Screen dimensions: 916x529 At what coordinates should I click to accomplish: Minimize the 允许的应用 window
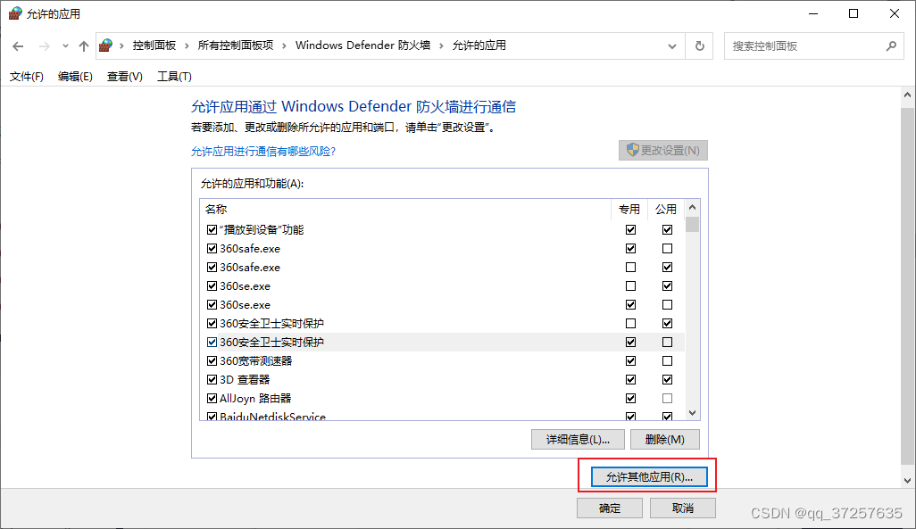812,13
